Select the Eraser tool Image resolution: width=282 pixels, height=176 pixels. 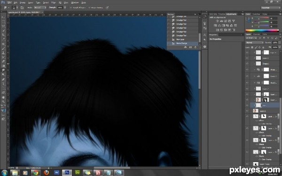pyautogui.click(x=3, y=61)
